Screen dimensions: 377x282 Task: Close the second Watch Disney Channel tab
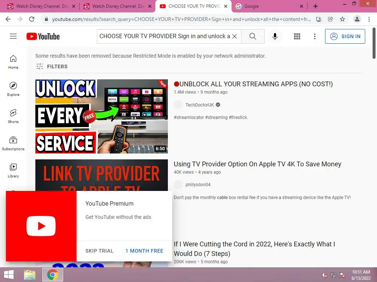(x=150, y=7)
